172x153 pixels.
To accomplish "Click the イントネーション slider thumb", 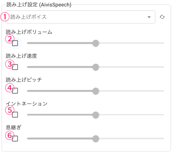I will [x=95, y=115].
